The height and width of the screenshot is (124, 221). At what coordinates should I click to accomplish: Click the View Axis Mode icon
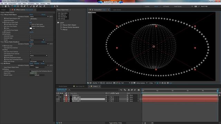click(x=57, y=6)
